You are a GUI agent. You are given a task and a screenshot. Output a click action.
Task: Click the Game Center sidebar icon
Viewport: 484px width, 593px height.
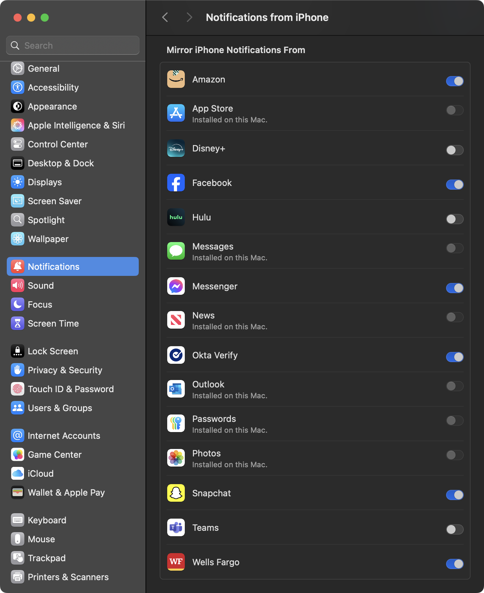18,454
